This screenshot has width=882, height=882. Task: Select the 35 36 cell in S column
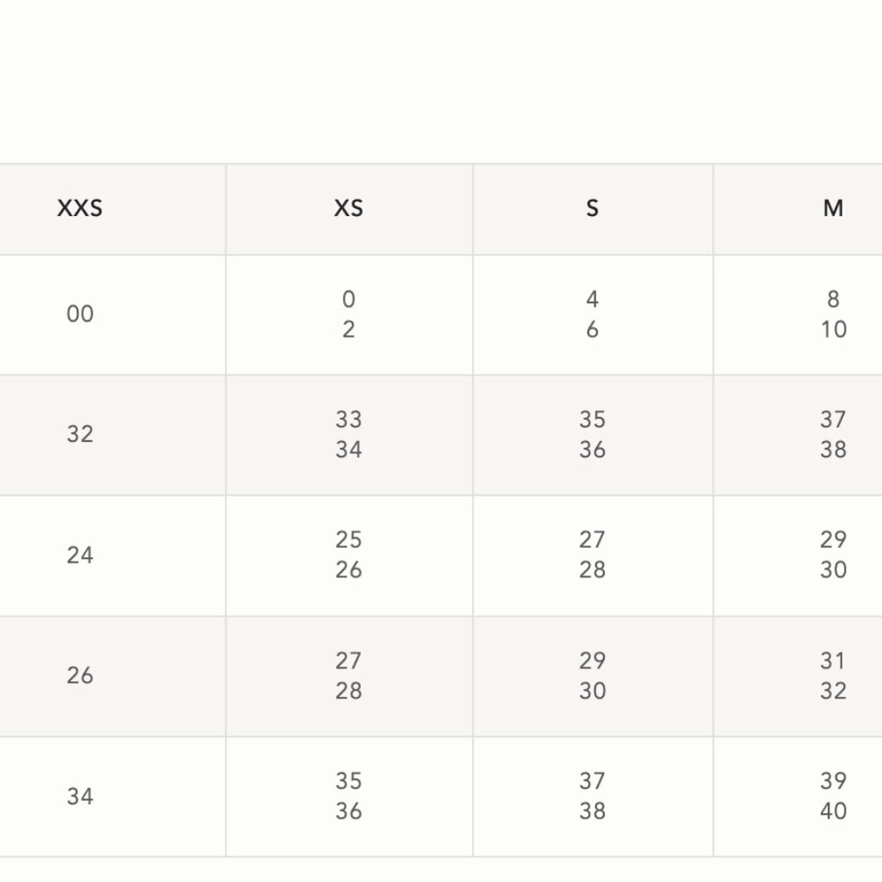coord(592,435)
